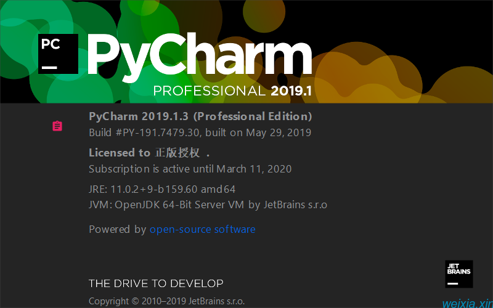Click the Copyright © 2010–2019 JetBrains text
The height and width of the screenshot is (308, 493).
pyautogui.click(x=166, y=301)
